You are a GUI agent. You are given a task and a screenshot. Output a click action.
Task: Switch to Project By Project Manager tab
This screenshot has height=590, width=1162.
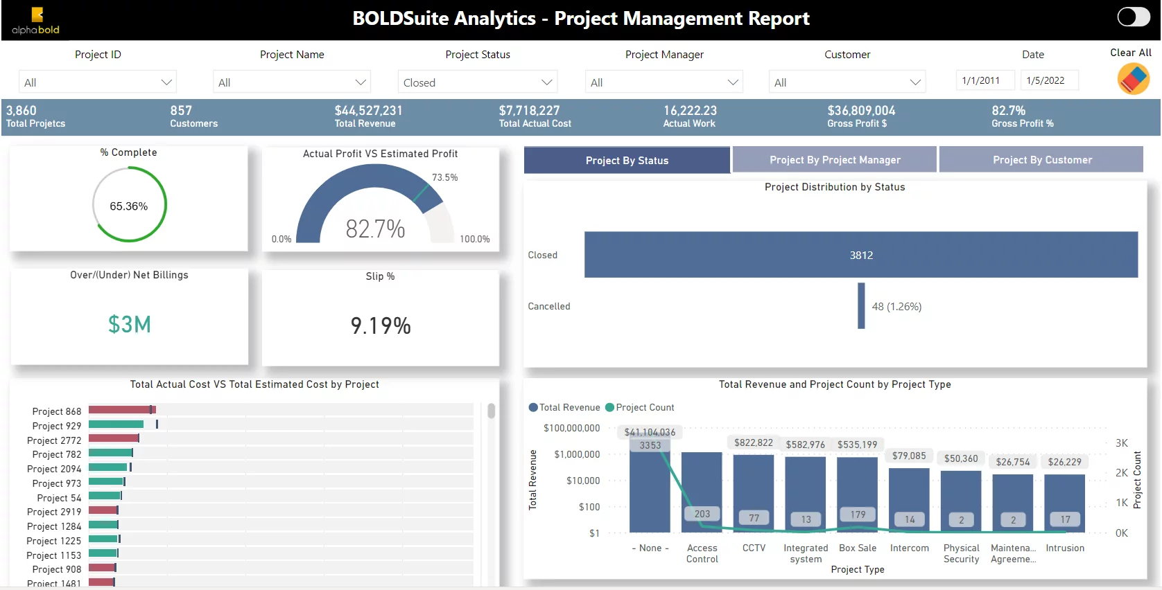tap(835, 159)
